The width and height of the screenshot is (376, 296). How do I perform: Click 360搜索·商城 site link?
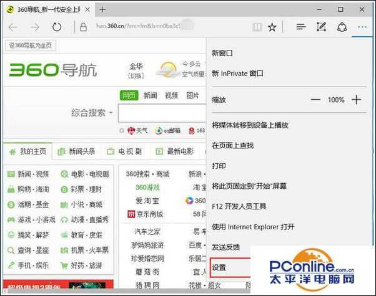[147, 174]
